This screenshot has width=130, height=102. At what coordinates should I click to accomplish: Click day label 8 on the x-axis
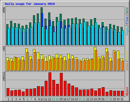pyautogui.click(x=35, y=99)
